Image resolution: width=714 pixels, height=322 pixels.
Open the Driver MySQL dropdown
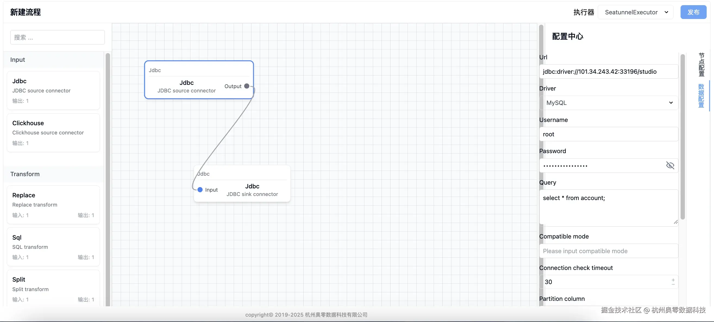click(x=609, y=103)
